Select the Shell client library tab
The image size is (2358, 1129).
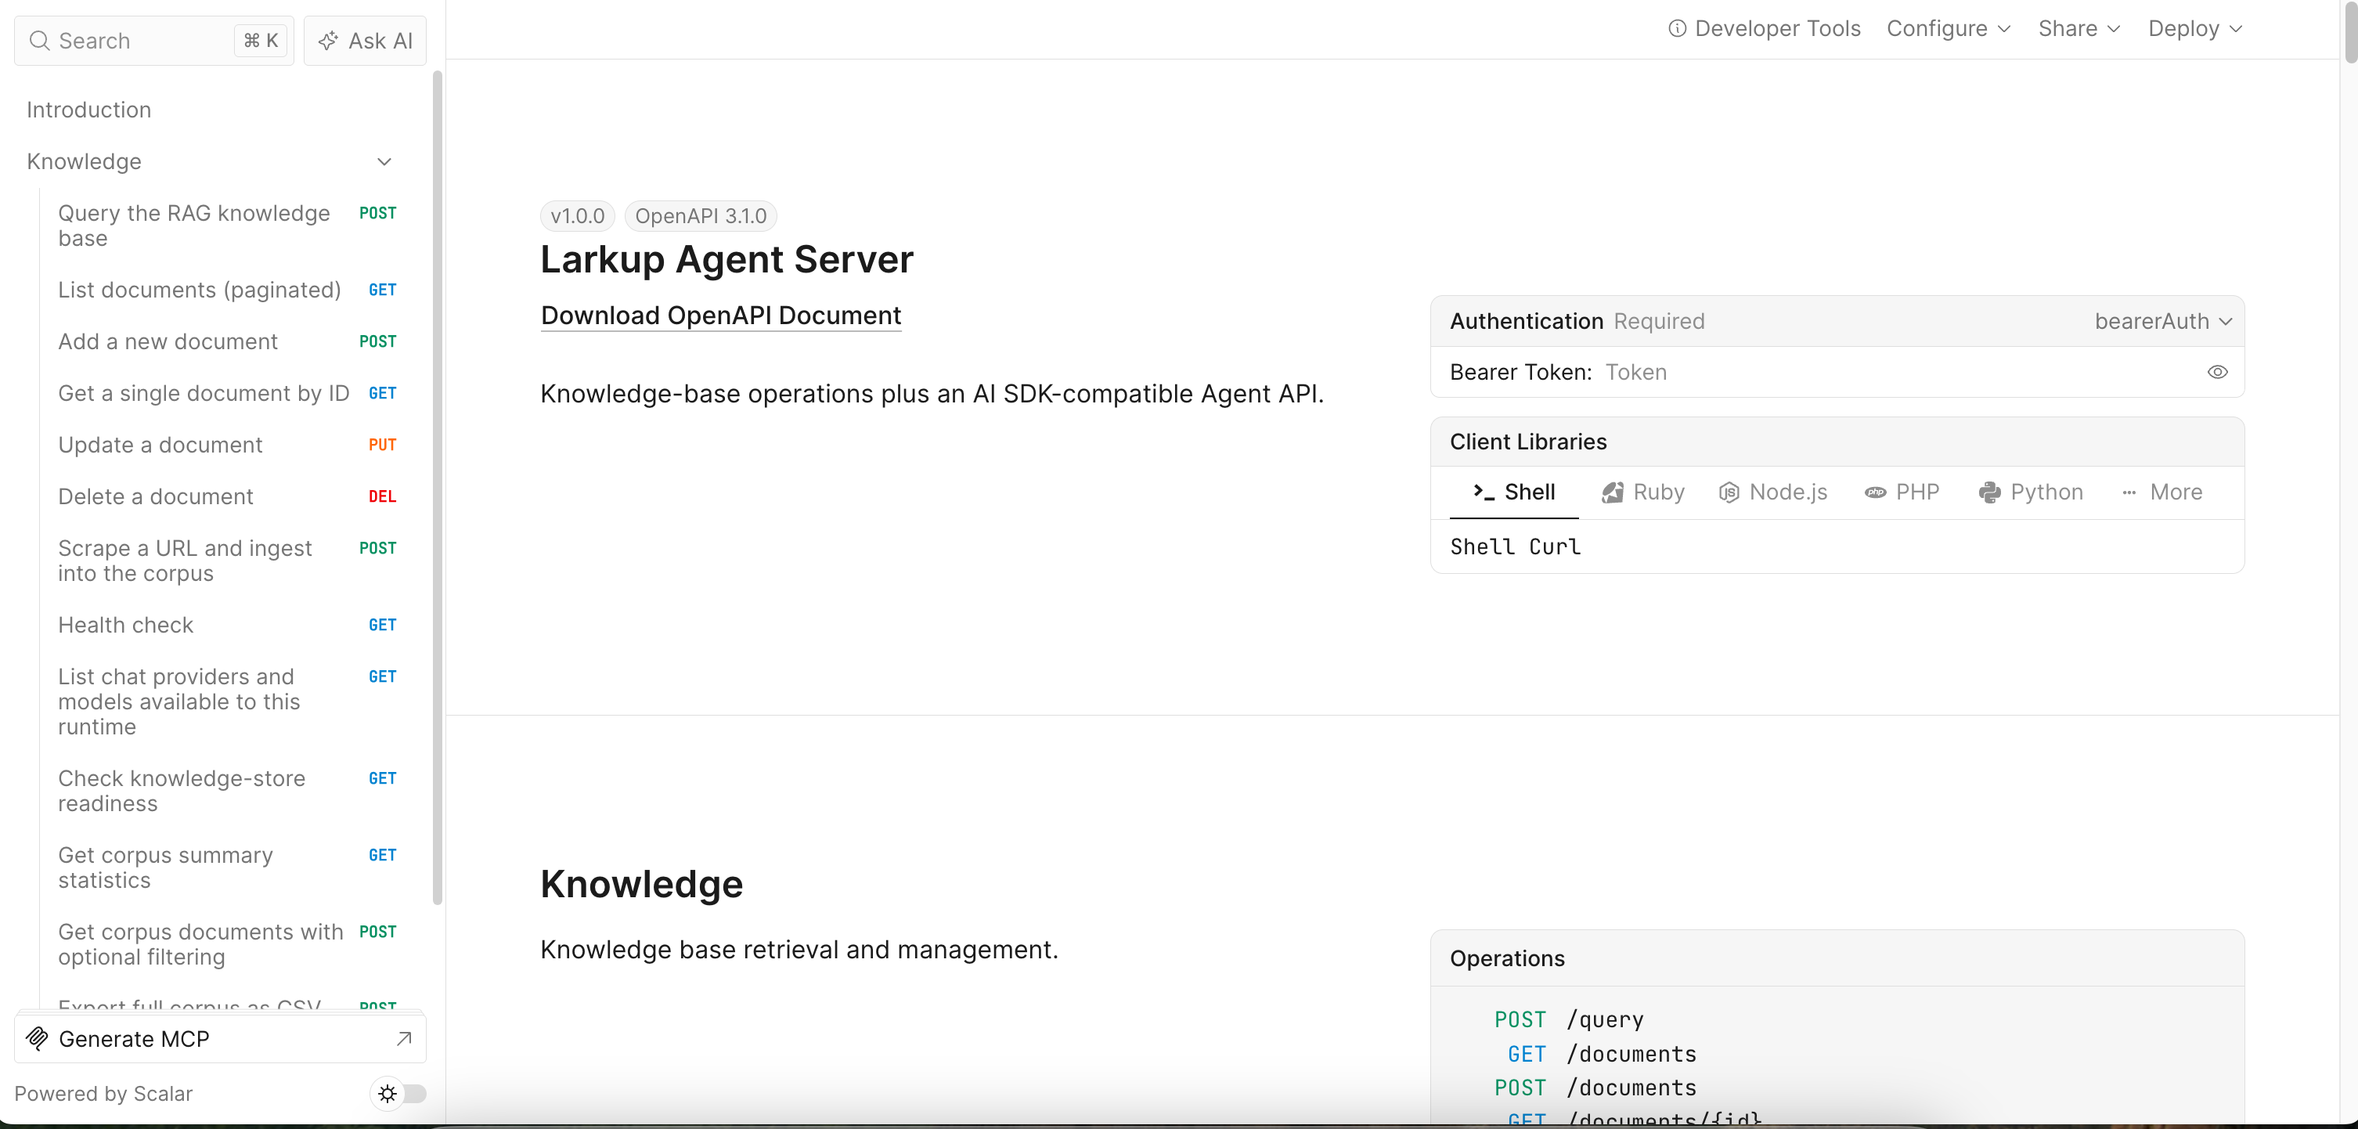1514,492
